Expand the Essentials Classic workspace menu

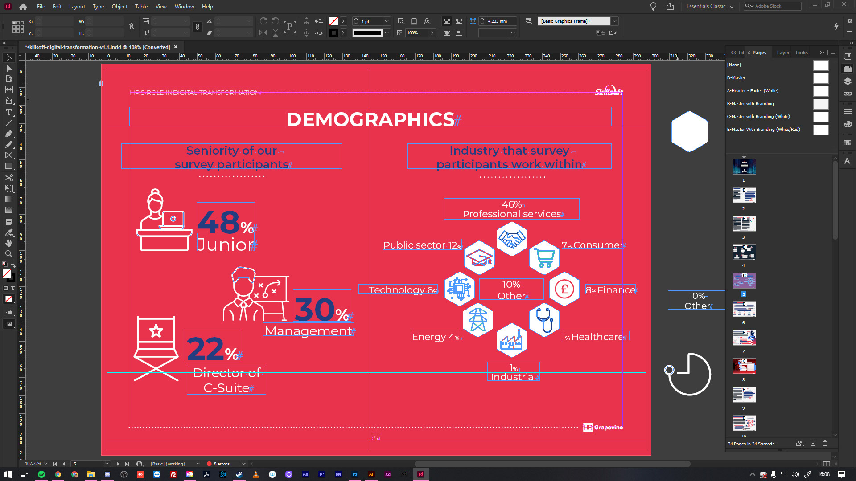[x=732, y=7]
